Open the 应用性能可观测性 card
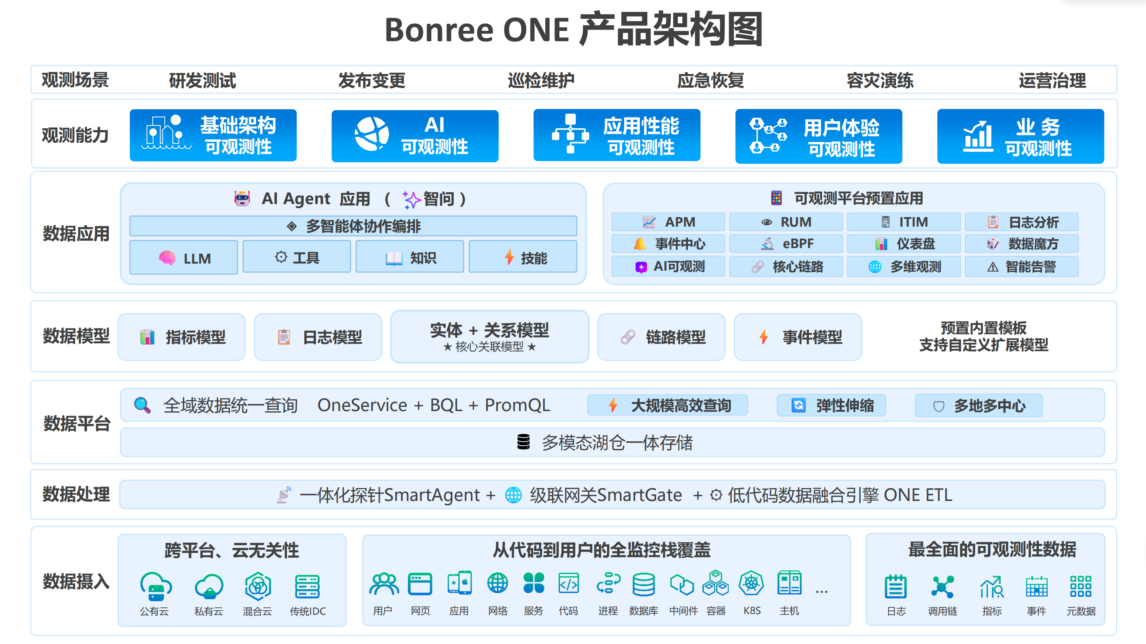 617,135
